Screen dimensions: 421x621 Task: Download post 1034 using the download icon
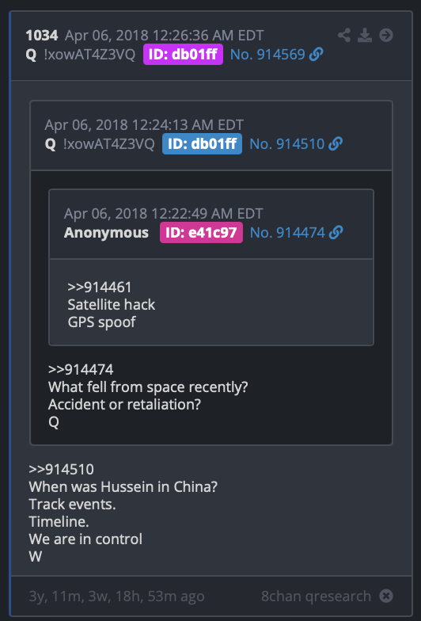pos(365,36)
